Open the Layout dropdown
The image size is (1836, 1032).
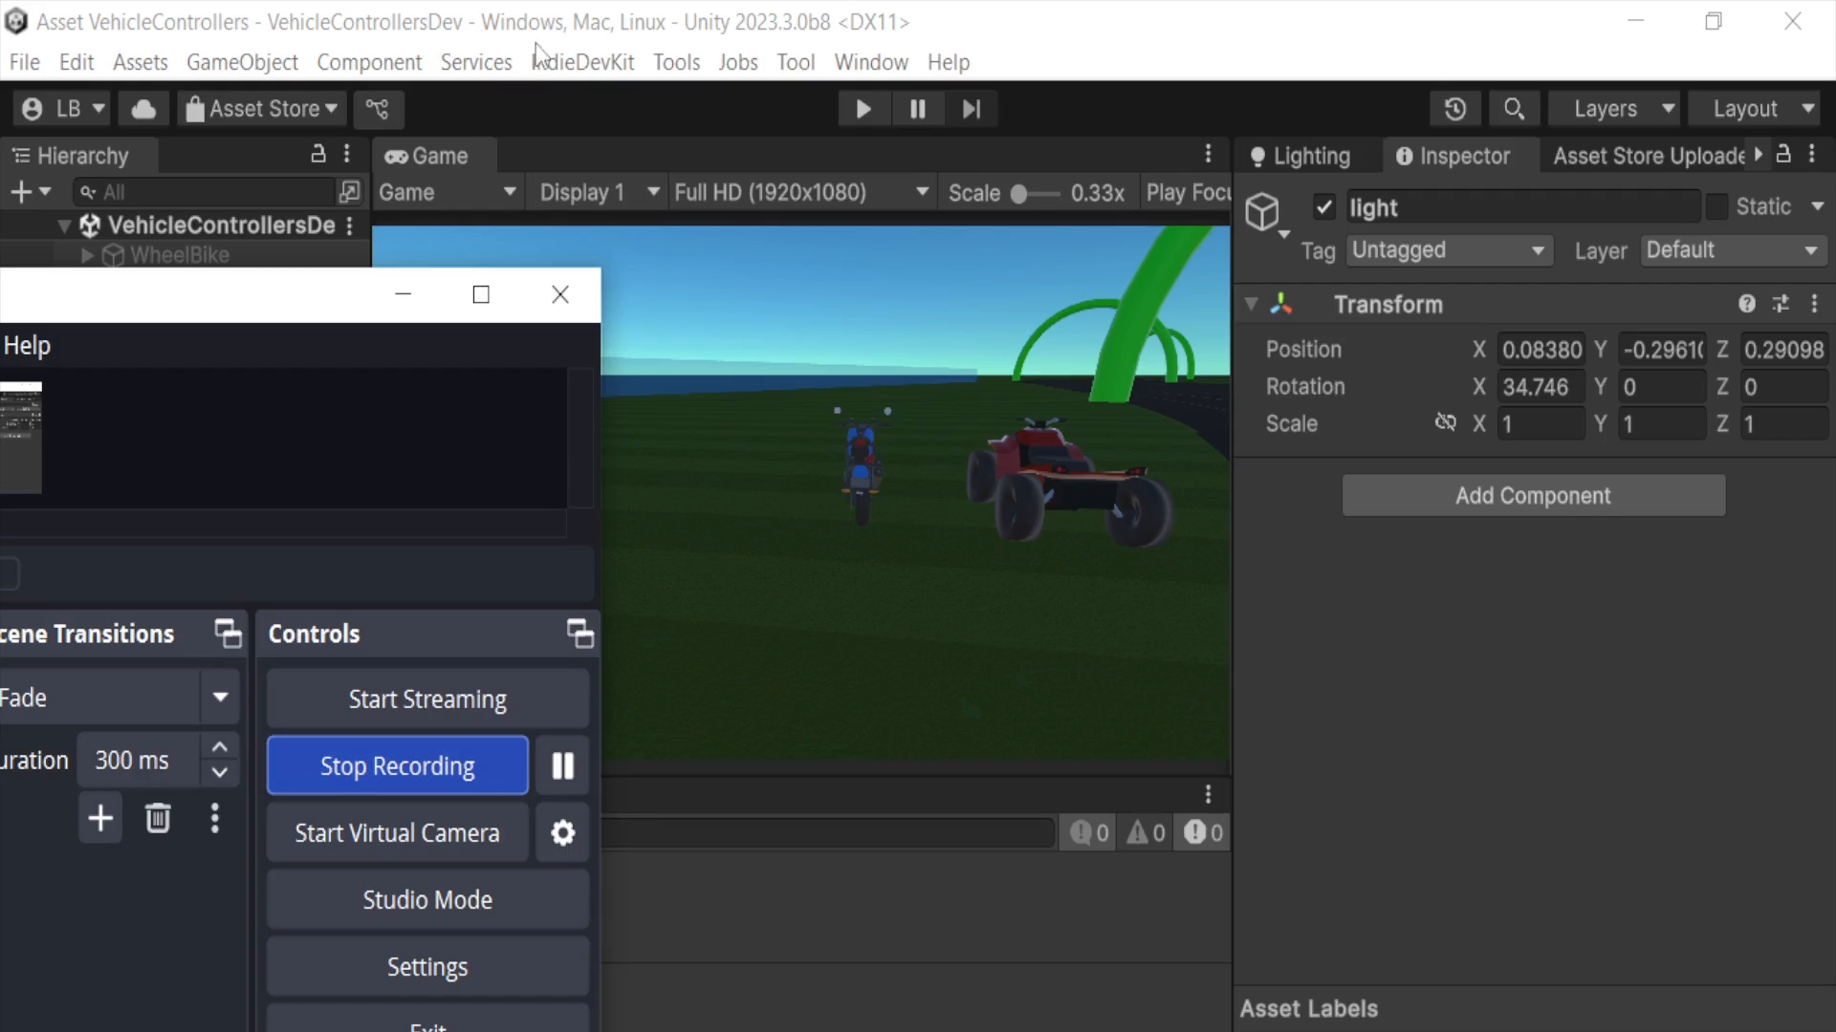[1757, 109]
